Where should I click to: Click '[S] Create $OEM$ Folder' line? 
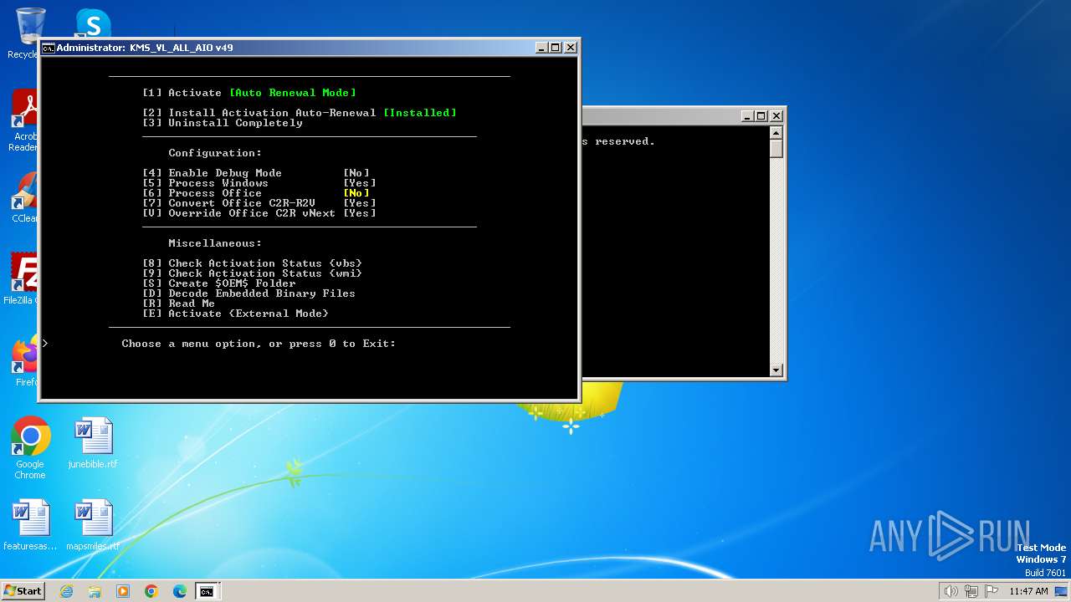pyautogui.click(x=219, y=283)
